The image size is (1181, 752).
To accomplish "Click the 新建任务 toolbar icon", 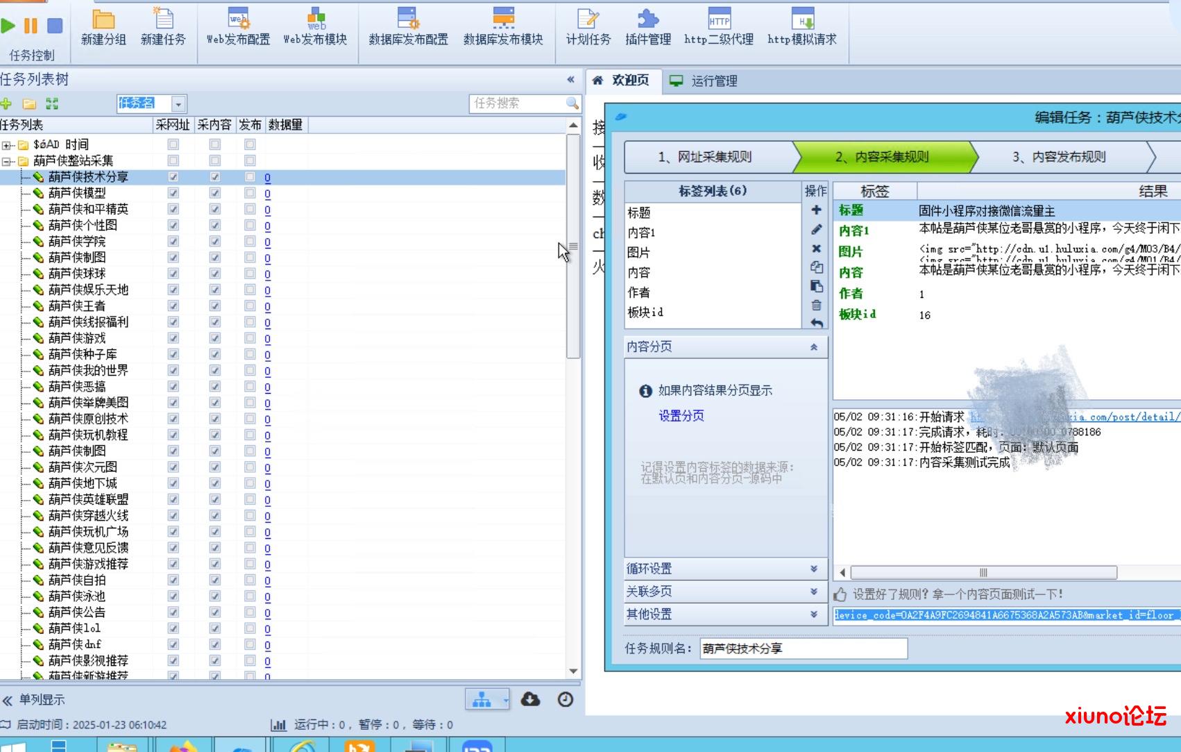I will [x=163, y=27].
